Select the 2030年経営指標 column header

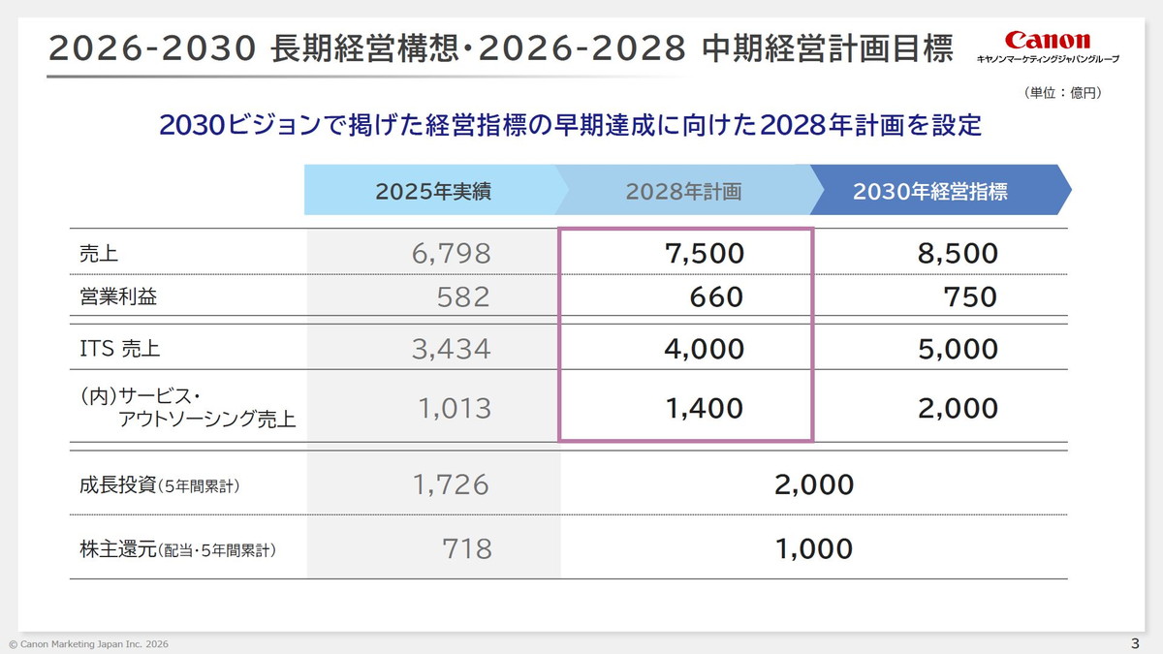click(930, 191)
